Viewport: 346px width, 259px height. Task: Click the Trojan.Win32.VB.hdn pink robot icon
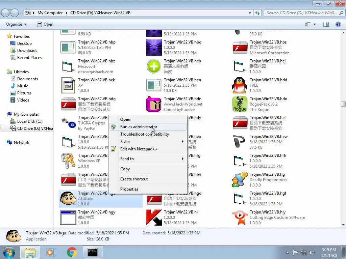click(154, 104)
